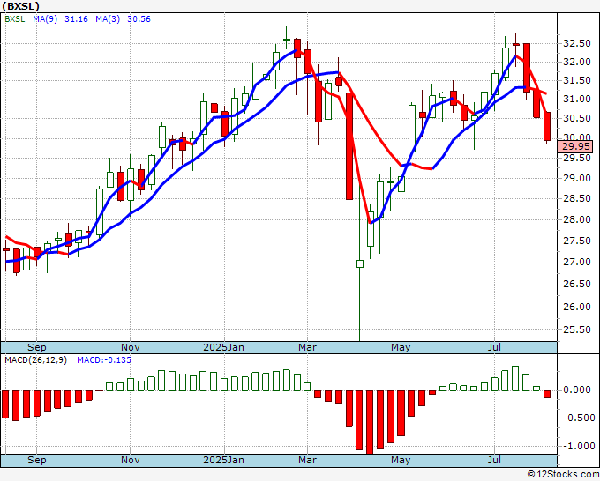Select the MA(3) legend label
Screen dimensions: 600x481
[x=108, y=19]
